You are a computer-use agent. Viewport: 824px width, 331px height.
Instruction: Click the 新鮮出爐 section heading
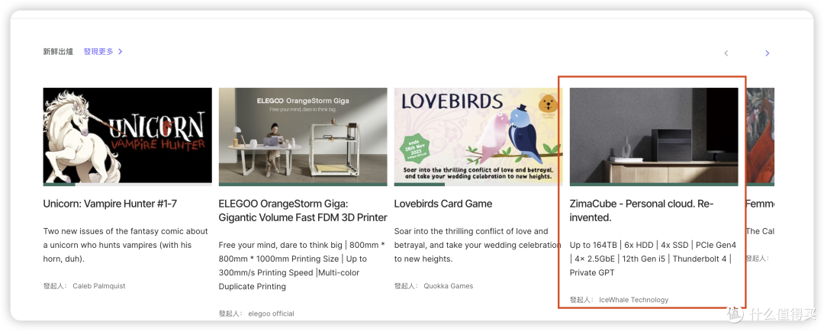coord(58,52)
